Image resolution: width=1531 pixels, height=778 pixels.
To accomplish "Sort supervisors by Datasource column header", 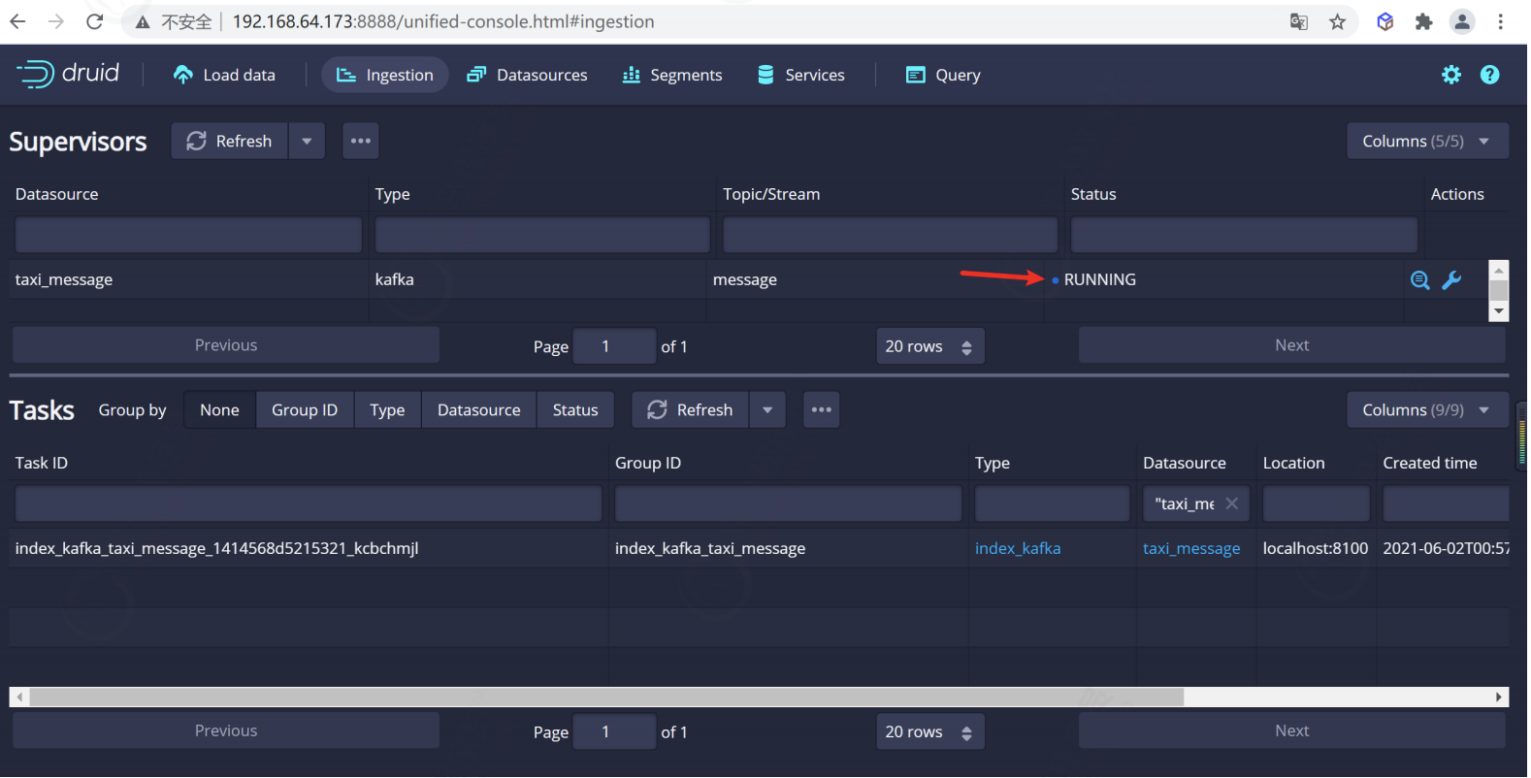I will (57, 194).
